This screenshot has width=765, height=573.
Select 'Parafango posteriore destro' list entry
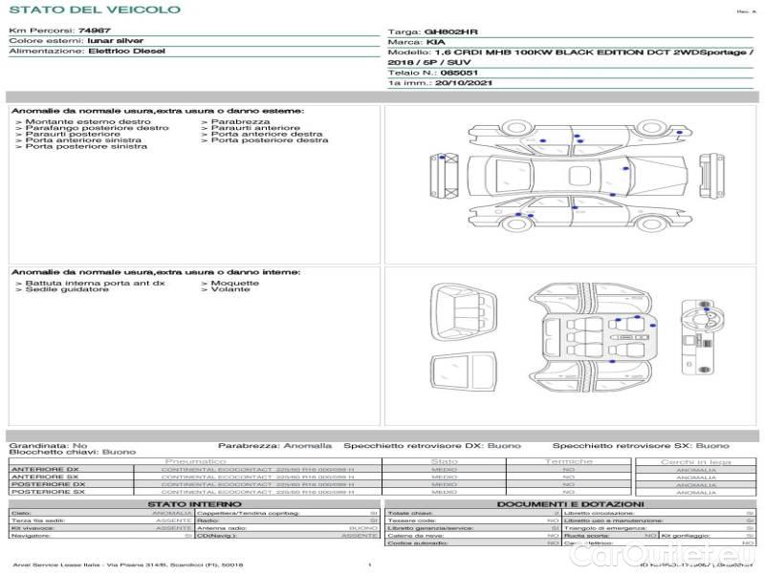pos(98,128)
